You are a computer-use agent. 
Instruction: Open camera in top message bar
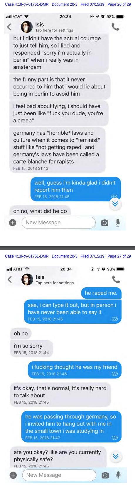[x=104, y=223]
